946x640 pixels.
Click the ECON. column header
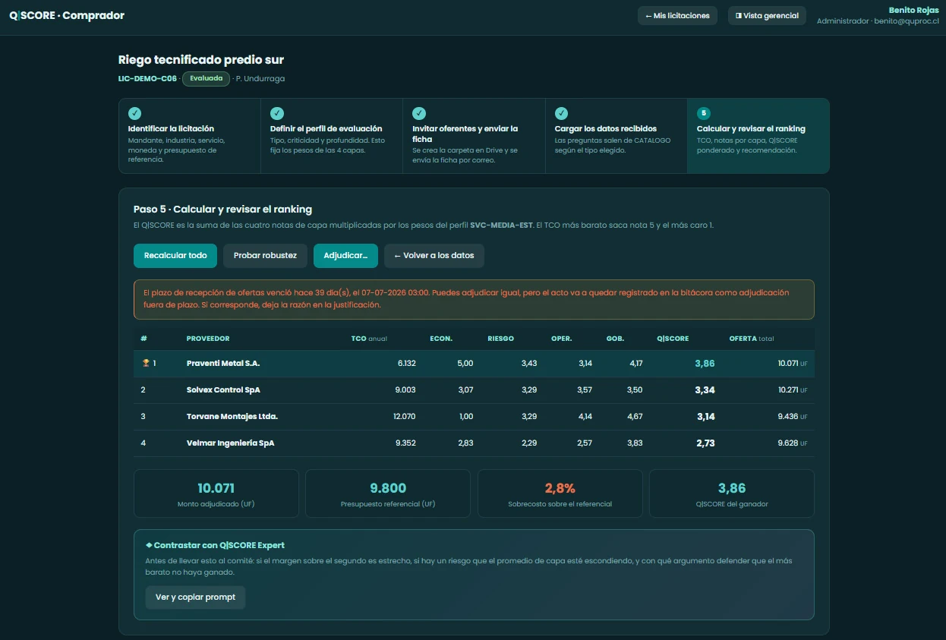(441, 339)
